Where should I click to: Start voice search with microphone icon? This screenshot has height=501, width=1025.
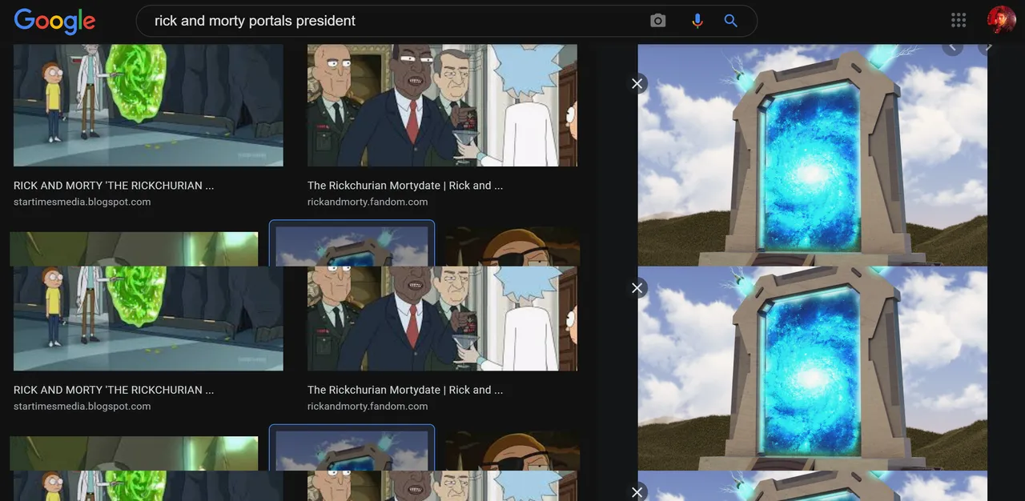697,21
